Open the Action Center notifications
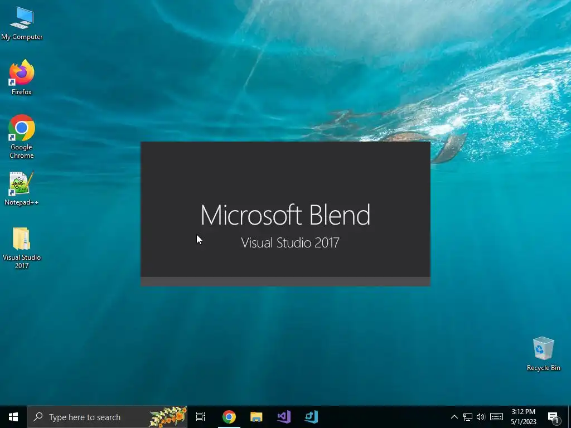Viewport: 571px width, 428px height. click(x=553, y=417)
